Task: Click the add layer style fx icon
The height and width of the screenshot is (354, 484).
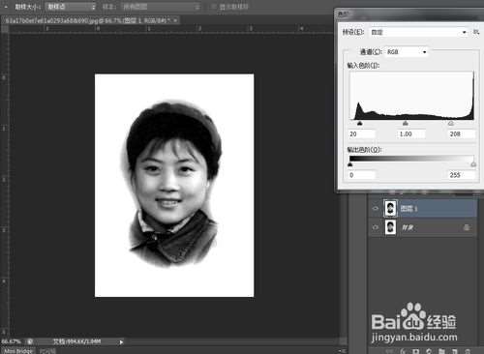Action: [403, 351]
